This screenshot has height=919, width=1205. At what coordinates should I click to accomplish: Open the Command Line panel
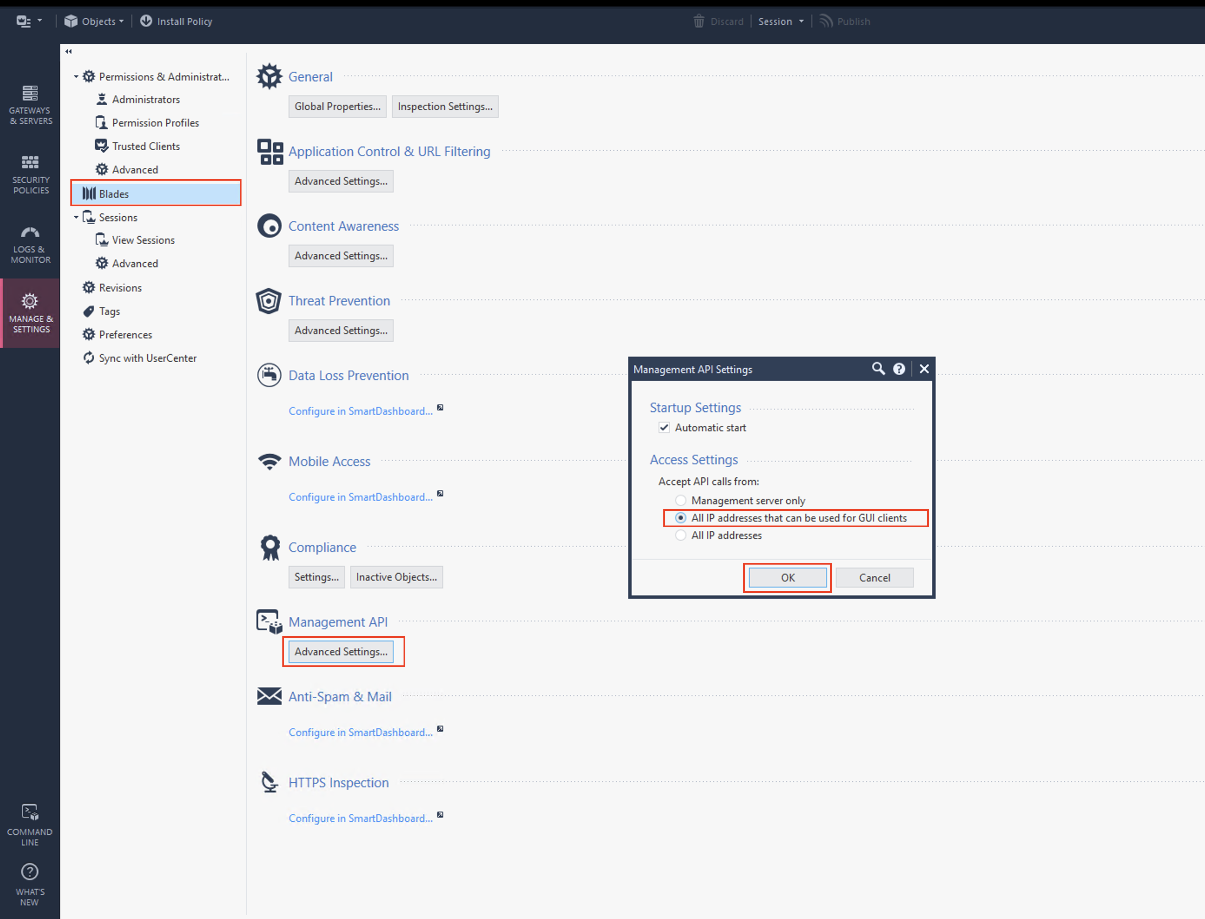(x=30, y=825)
